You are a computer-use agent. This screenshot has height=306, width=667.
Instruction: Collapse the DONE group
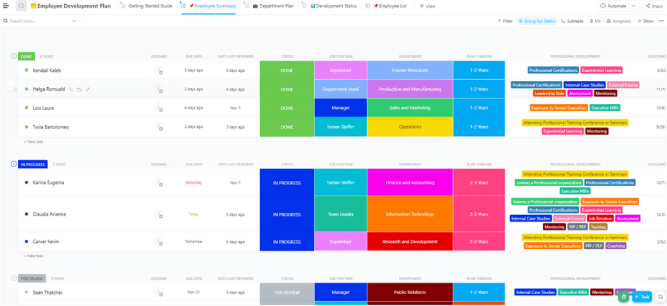14,56
